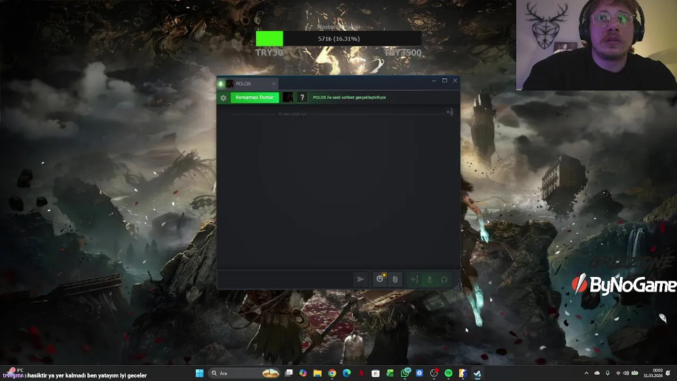Screen dimensions: 677x381
Task: Open Task View on taskbar
Action: point(289,373)
